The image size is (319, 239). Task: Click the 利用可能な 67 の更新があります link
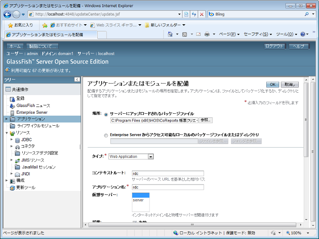[41, 71]
